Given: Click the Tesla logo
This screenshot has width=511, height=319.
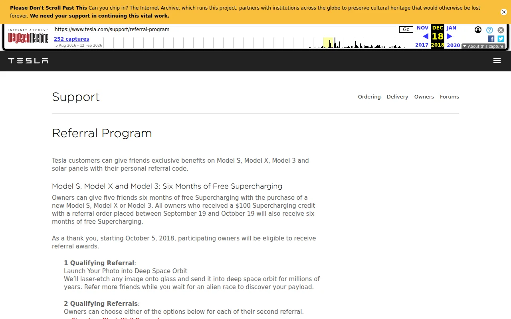Looking at the screenshot, I should point(28,61).
